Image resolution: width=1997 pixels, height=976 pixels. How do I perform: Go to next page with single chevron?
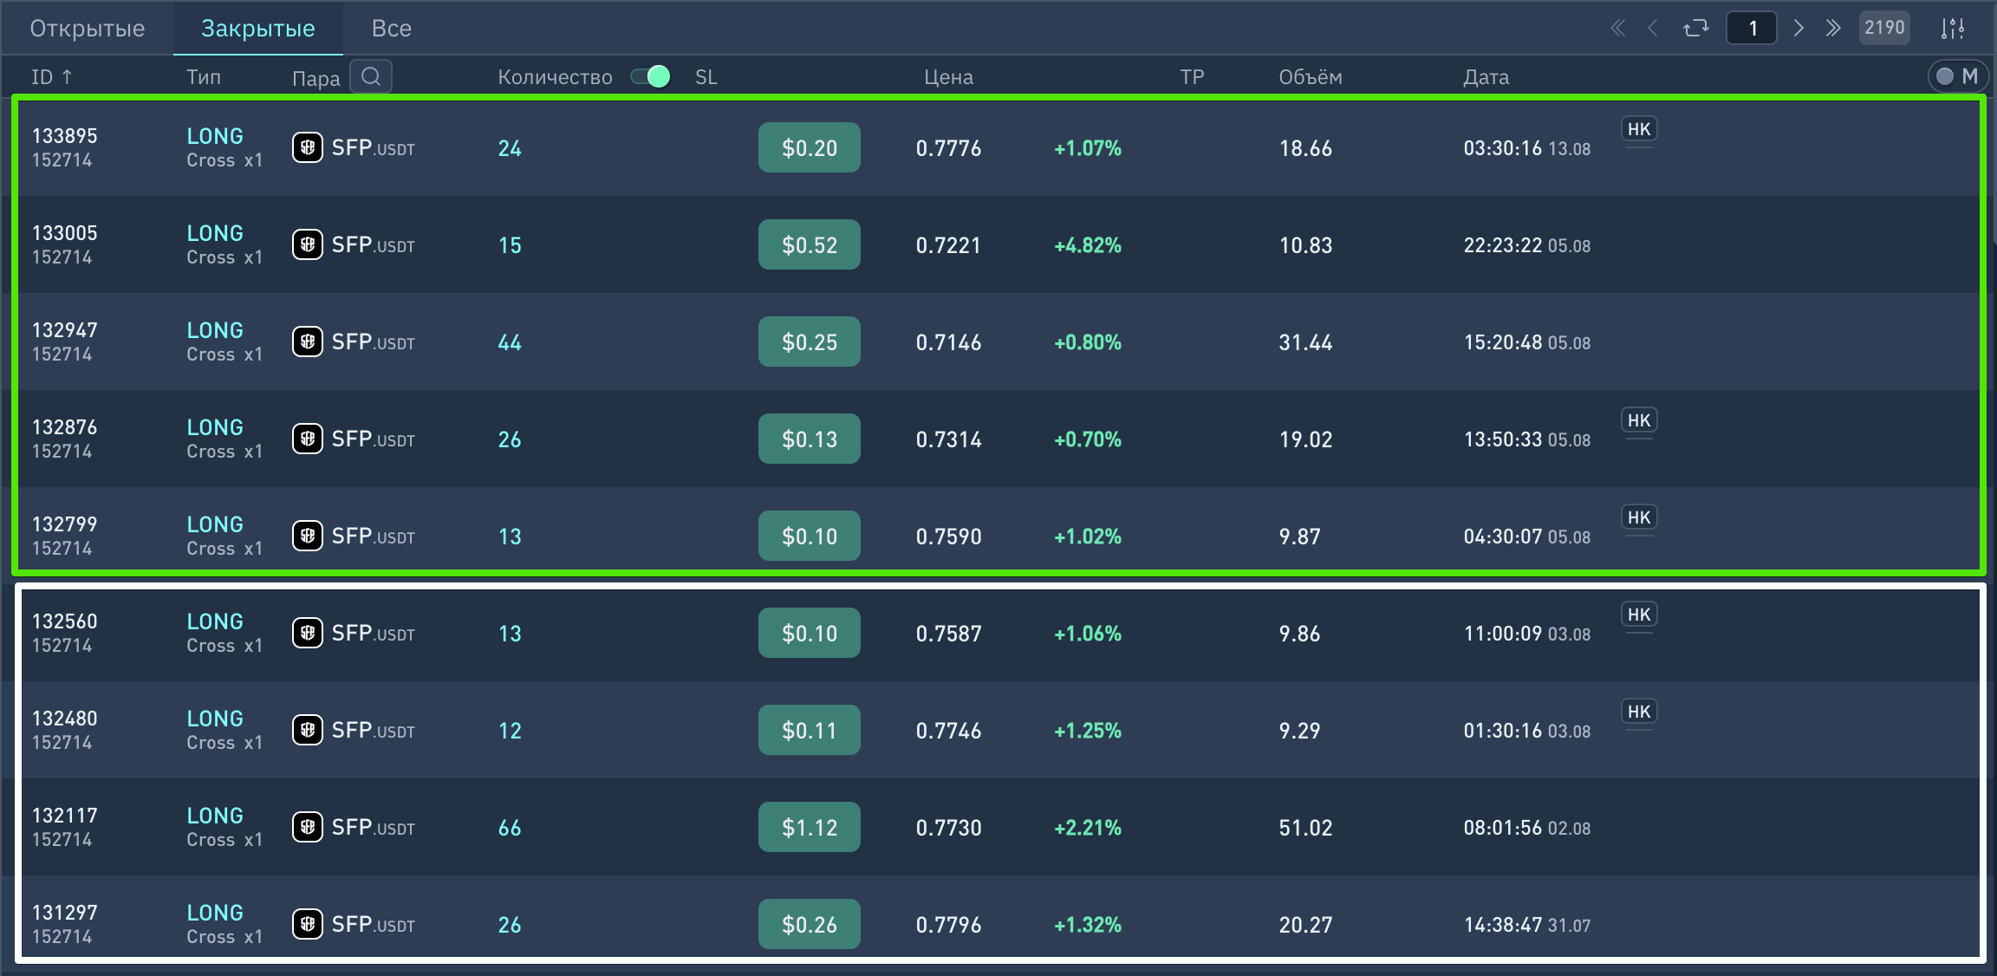[1799, 29]
